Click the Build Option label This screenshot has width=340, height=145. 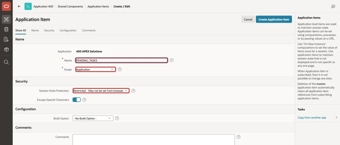pyautogui.click(x=61, y=118)
